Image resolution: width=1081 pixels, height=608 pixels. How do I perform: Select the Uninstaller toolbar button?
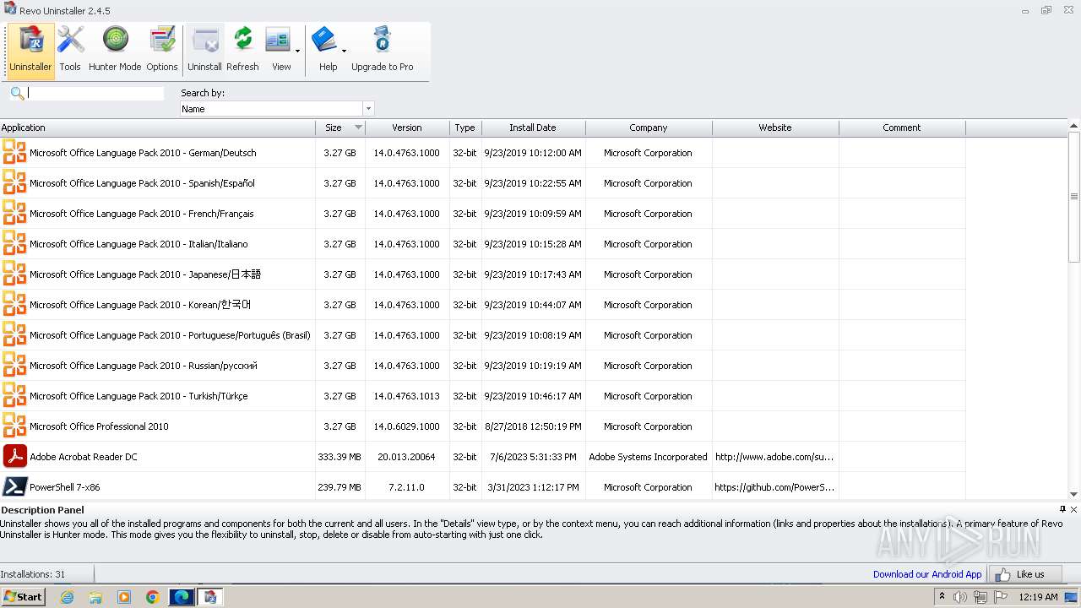pos(30,51)
